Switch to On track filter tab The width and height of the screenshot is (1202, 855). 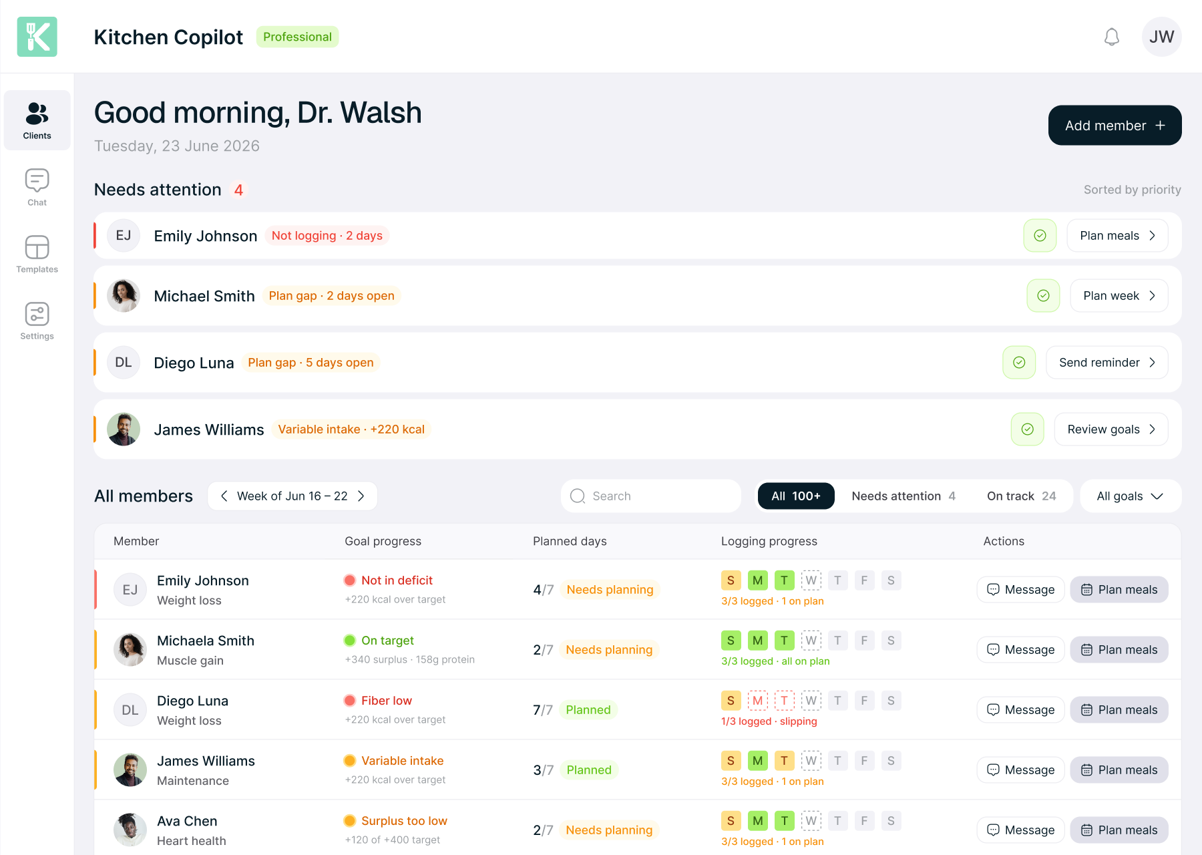(x=1022, y=496)
